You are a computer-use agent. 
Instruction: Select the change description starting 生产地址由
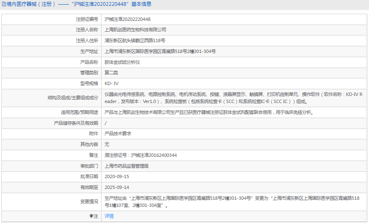pos(232,201)
